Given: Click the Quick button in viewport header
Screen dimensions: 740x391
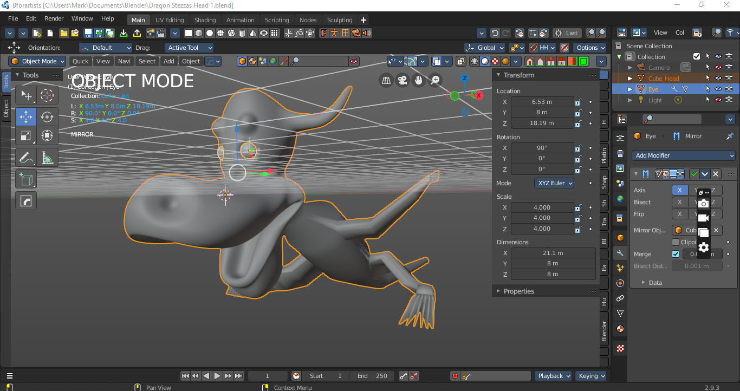Looking at the screenshot, I should click(x=81, y=61).
